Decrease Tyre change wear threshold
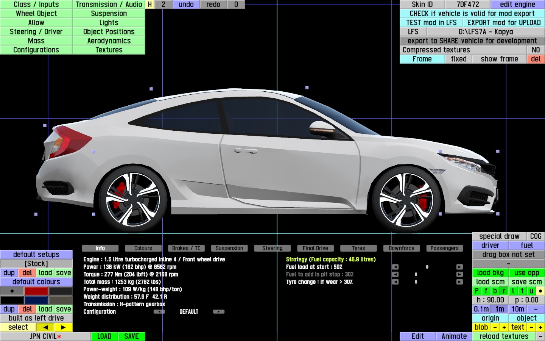The width and height of the screenshot is (545, 341). point(395,282)
